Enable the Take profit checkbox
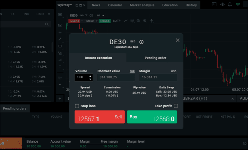 tap(176, 106)
